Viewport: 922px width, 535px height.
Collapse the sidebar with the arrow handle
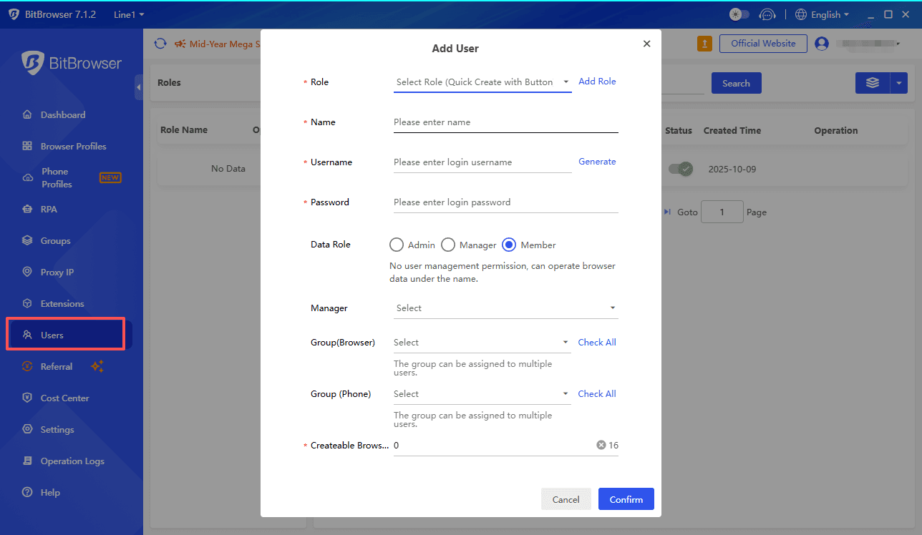(138, 87)
